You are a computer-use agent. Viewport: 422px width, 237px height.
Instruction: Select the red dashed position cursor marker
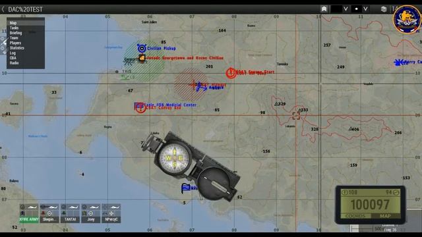pyautogui.click(x=296, y=116)
